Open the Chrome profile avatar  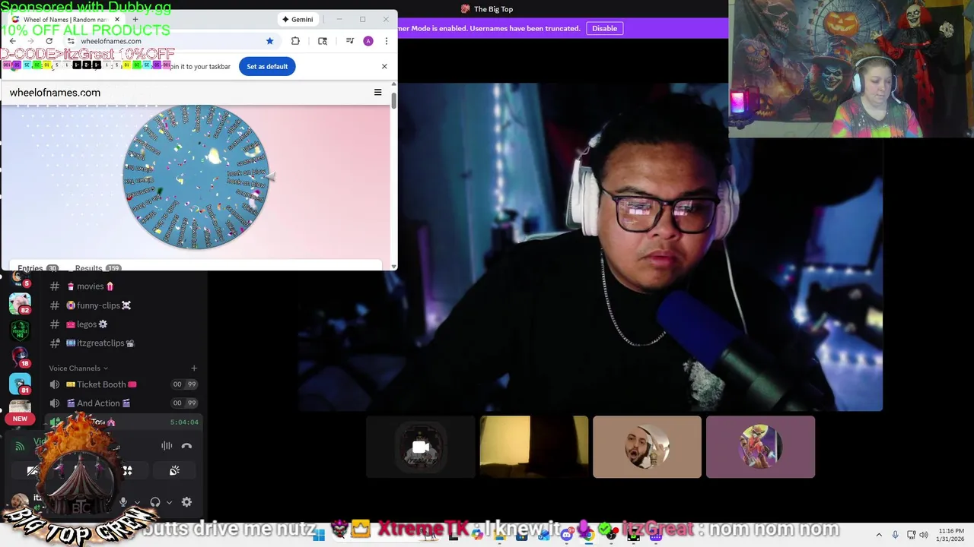(368, 41)
